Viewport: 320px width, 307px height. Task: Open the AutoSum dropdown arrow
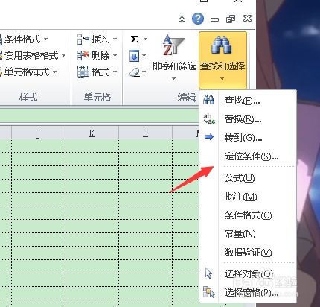coord(145,39)
